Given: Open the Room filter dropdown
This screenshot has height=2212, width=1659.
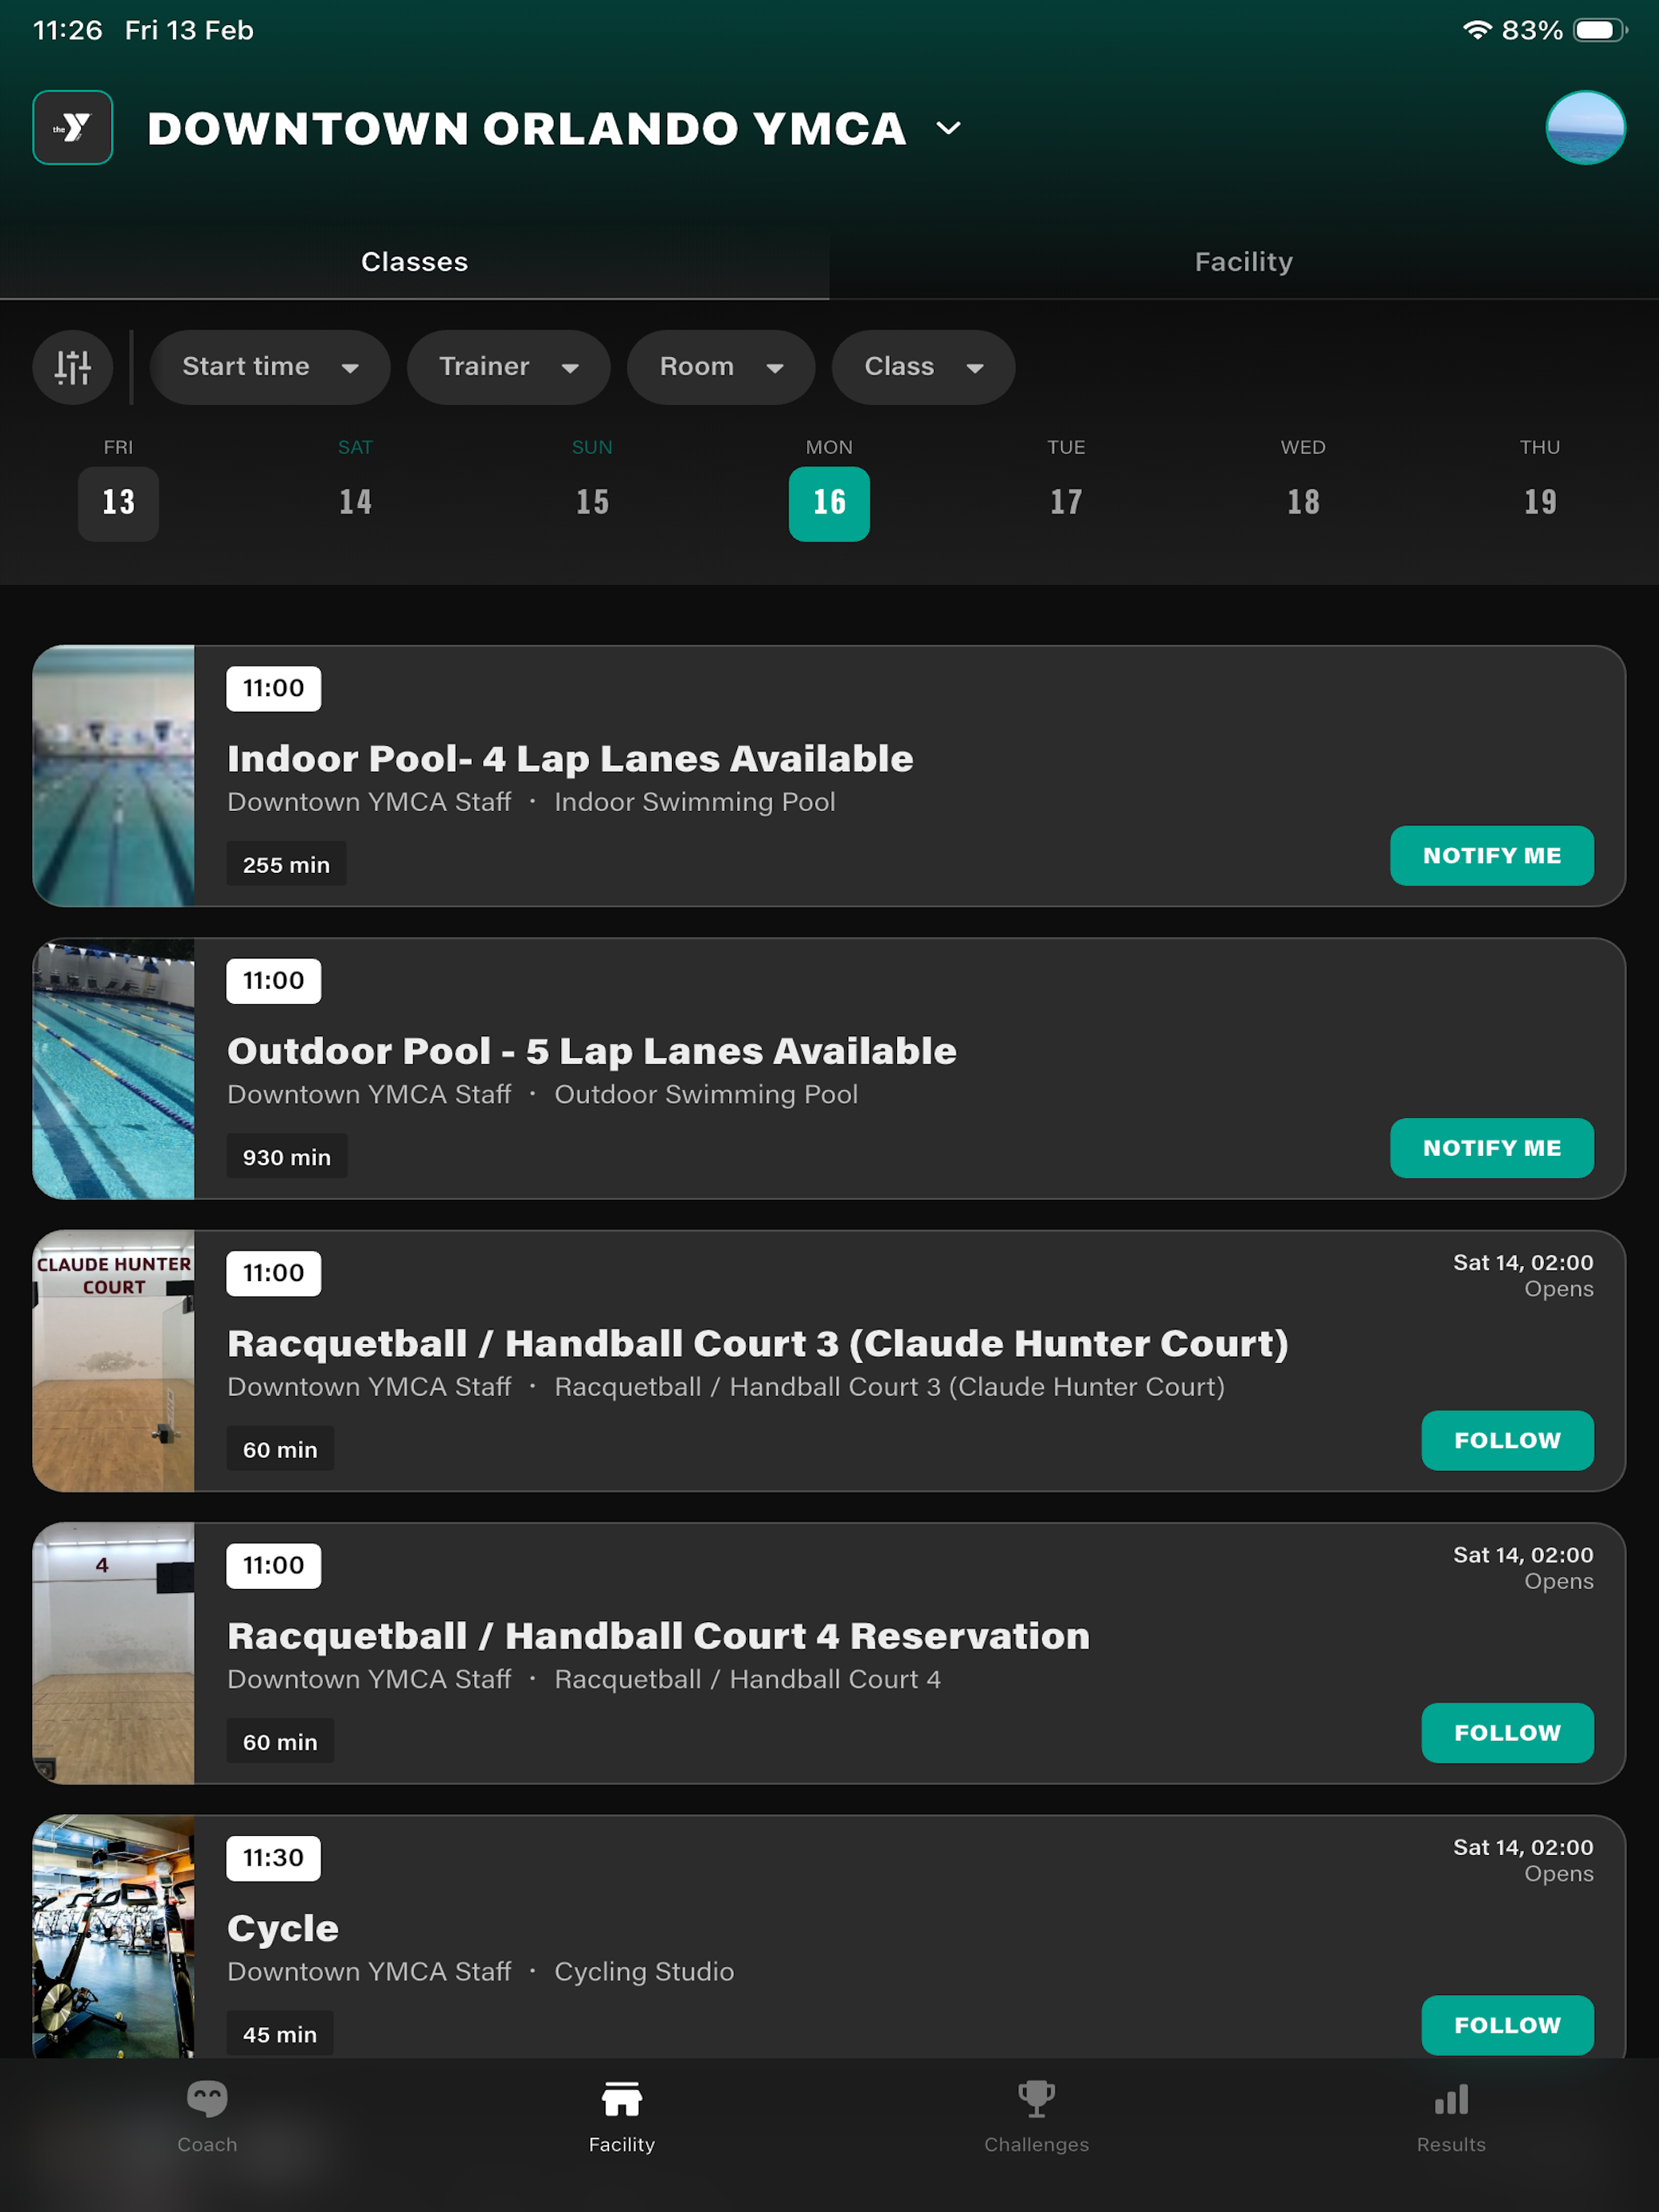Looking at the screenshot, I should [720, 367].
